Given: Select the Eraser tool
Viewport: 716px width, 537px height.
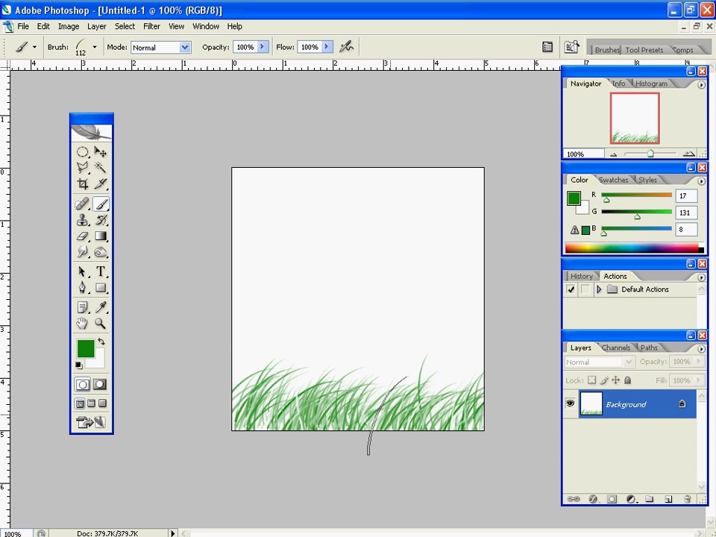Looking at the screenshot, I should click(82, 236).
